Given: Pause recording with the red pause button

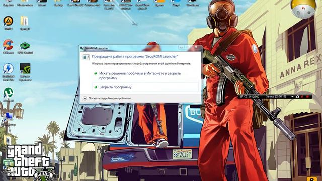Looking at the screenshot, I should [x=302, y=96].
